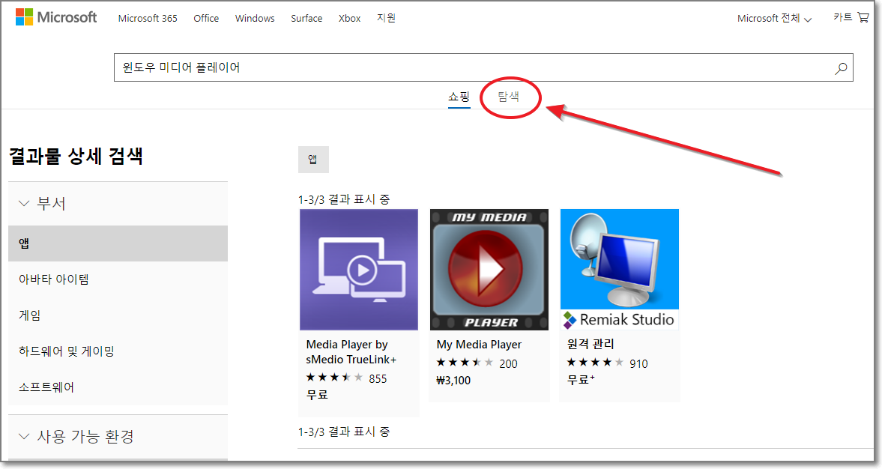Select the 앱 department filter
Viewport: 882px width, 469px height.
[x=118, y=243]
